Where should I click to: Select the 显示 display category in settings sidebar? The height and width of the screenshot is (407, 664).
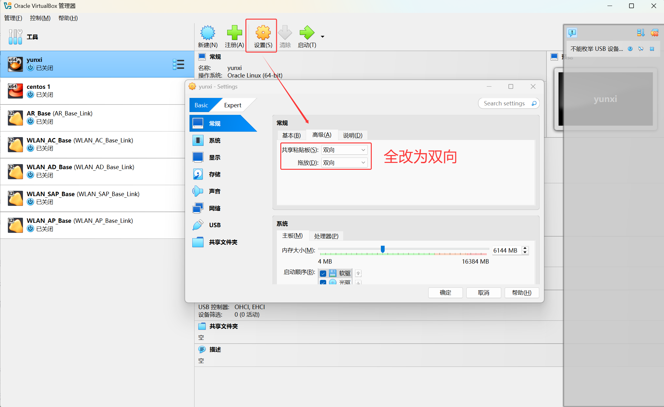[x=222, y=157]
